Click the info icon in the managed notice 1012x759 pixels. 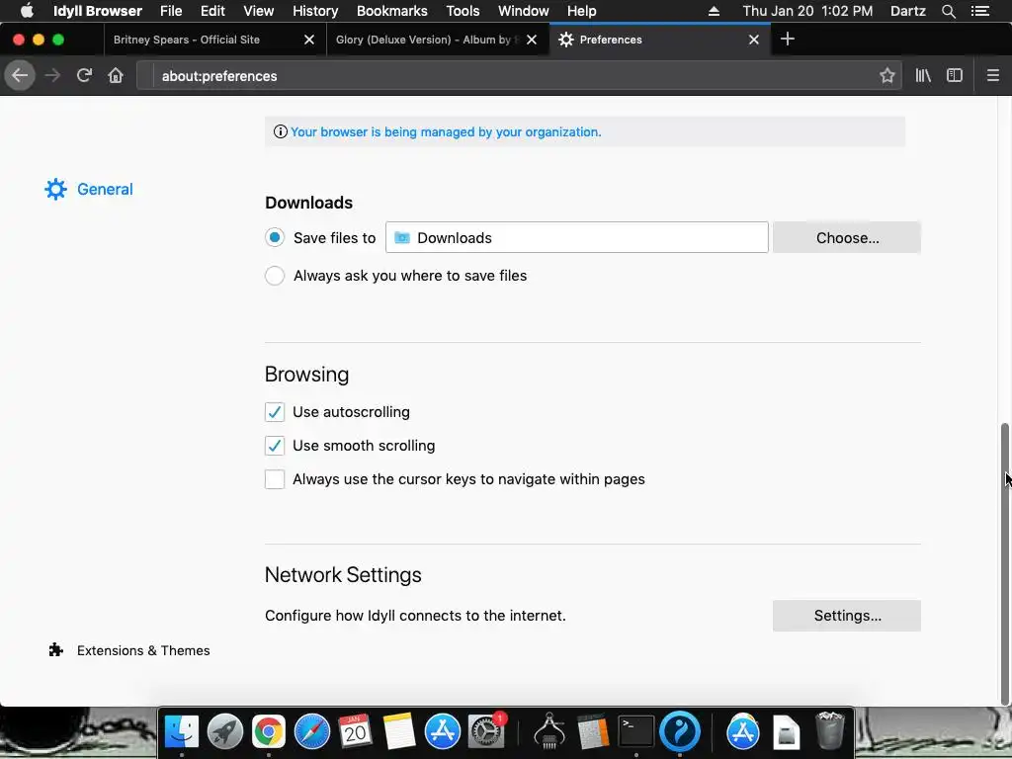[280, 131]
